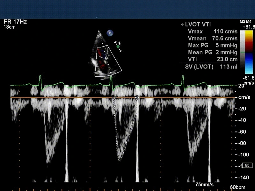Click the 75mm/s sweep speed label
This screenshot has width=255, height=191.
click(204, 185)
